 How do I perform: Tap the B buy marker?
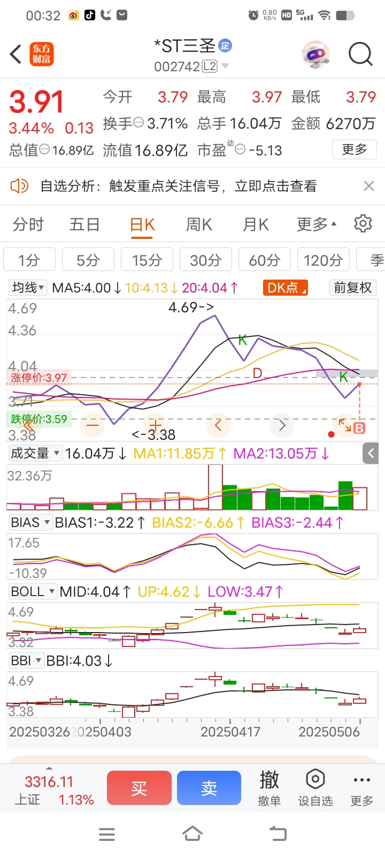coord(359,428)
